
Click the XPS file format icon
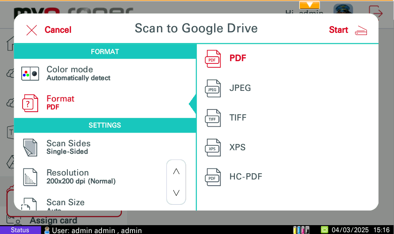point(213,148)
